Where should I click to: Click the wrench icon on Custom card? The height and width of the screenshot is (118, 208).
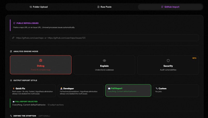click(x=157, y=88)
